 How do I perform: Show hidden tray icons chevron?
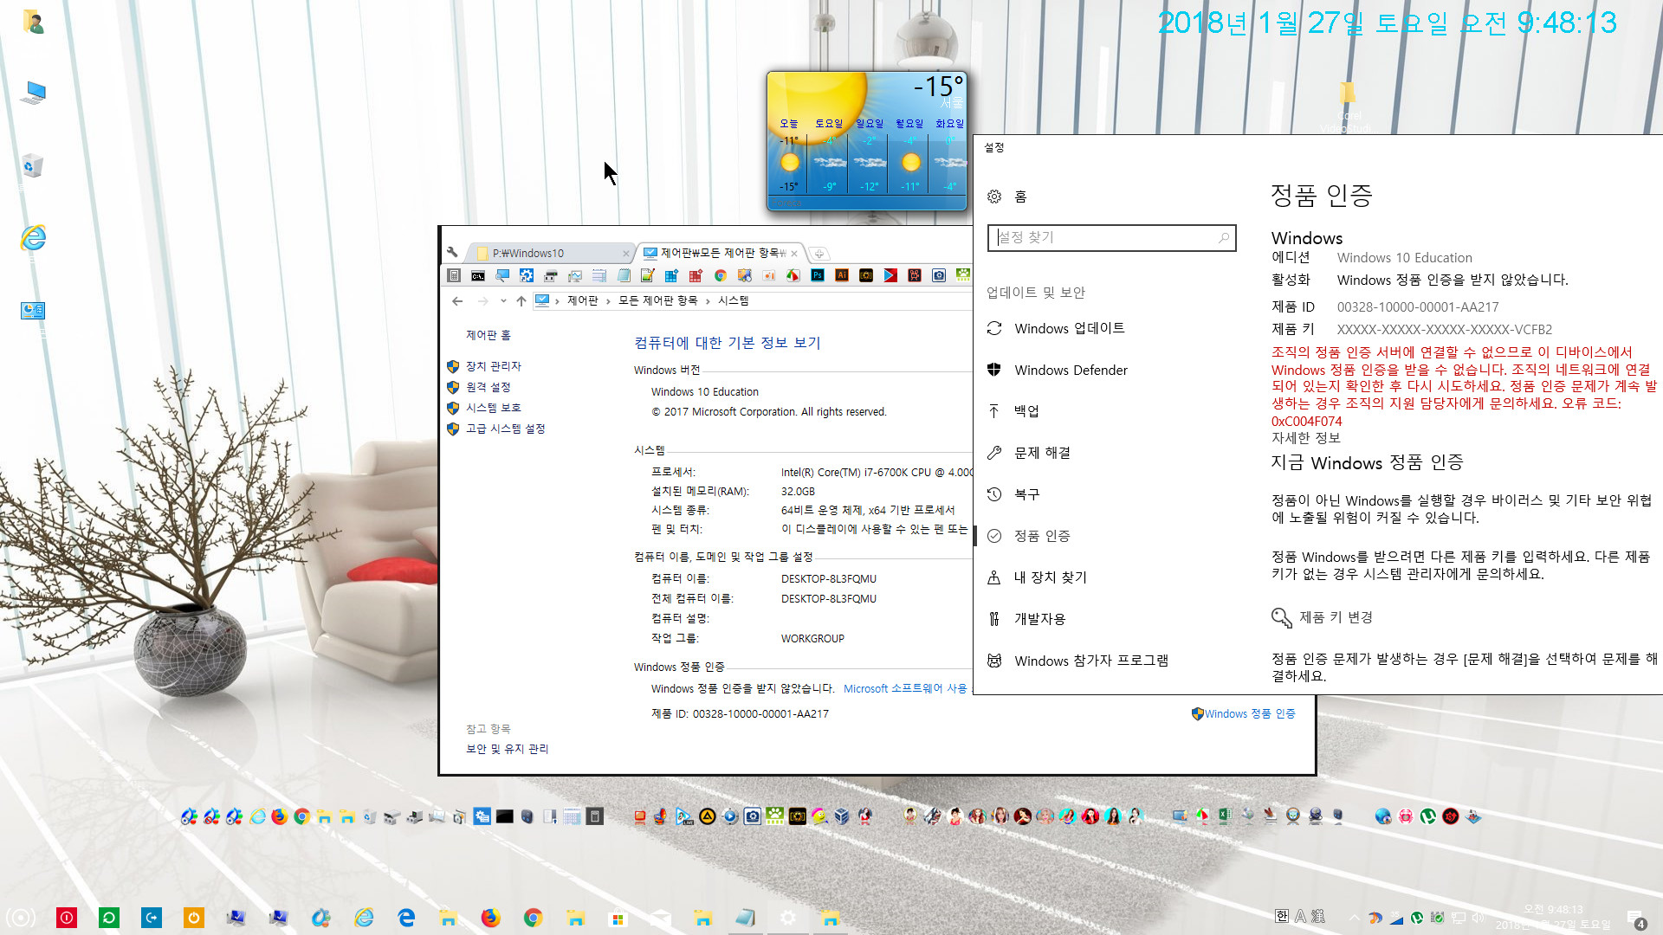[1354, 918]
